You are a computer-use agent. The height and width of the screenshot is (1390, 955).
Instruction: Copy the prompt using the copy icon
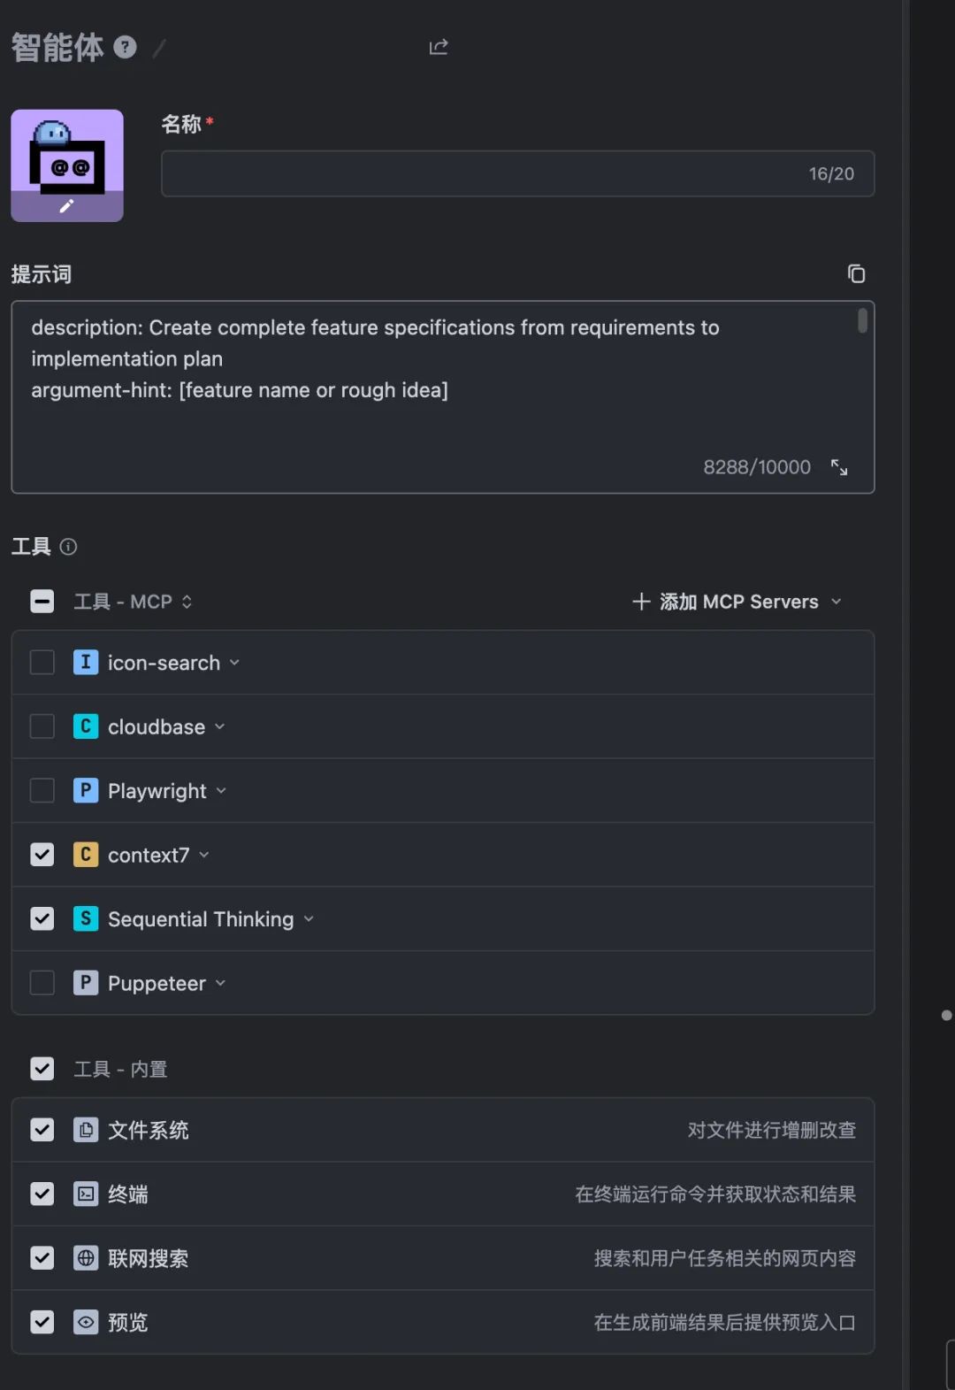click(856, 274)
